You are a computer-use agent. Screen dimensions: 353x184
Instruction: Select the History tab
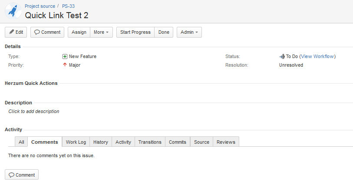coord(100,142)
